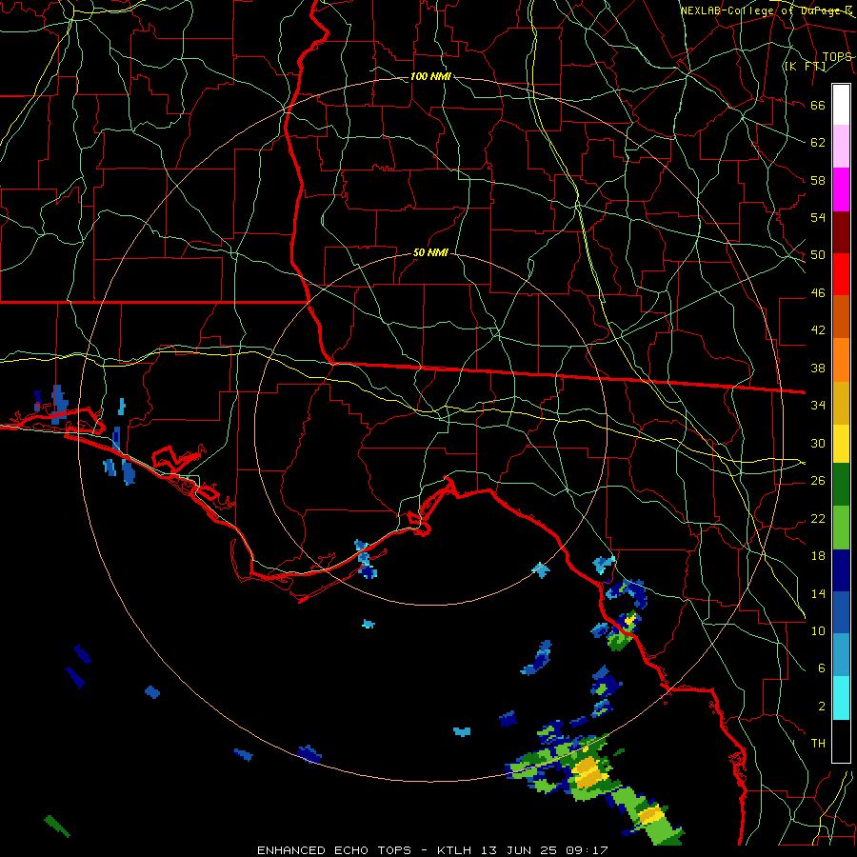The image size is (857, 857).
Task: Click the cyan 2 kft legend swatch
Action: (841, 698)
